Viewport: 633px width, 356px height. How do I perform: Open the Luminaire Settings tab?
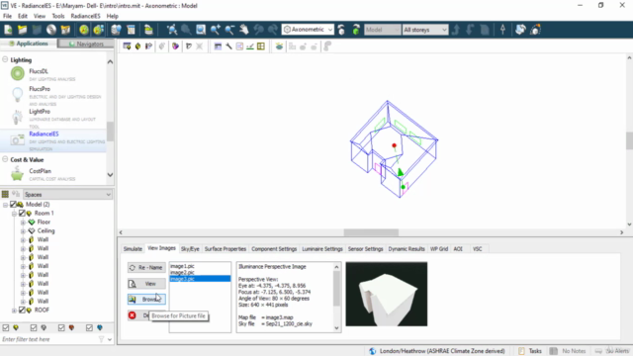click(x=322, y=249)
